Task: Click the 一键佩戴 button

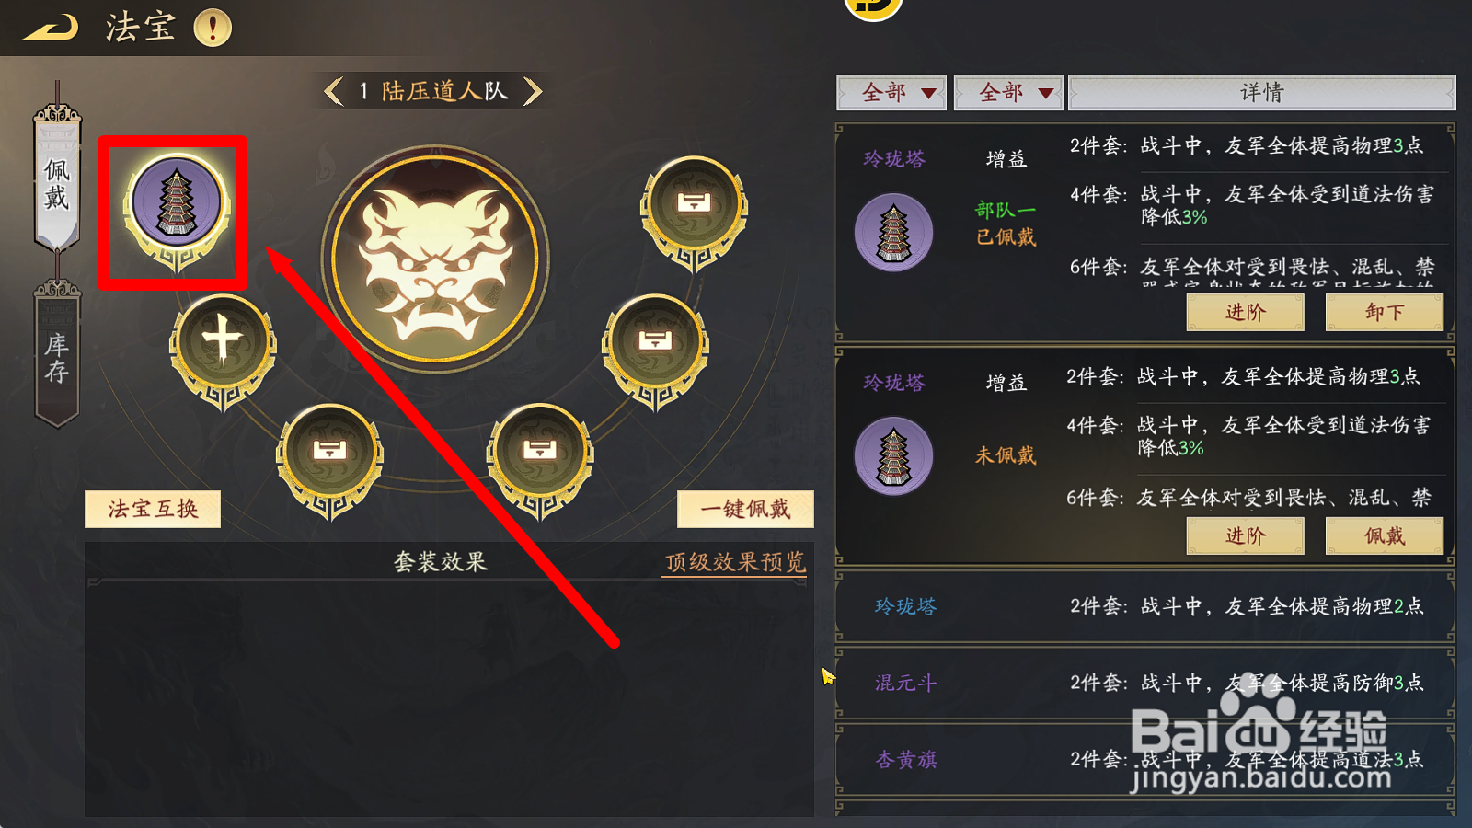Action: (x=745, y=509)
